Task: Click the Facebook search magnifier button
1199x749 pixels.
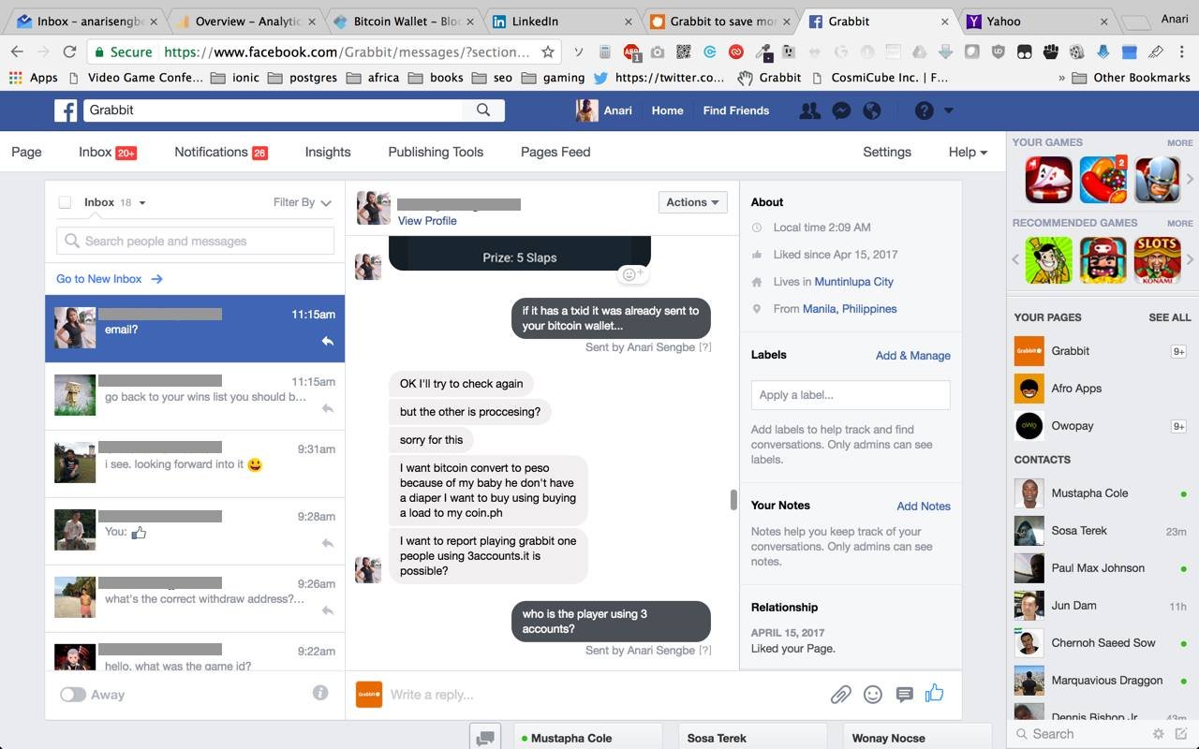Action: coord(483,110)
